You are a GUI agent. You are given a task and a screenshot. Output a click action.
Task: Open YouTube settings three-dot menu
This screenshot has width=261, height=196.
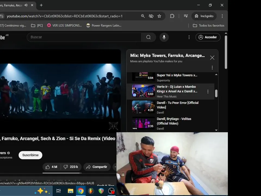pyautogui.click(x=189, y=37)
